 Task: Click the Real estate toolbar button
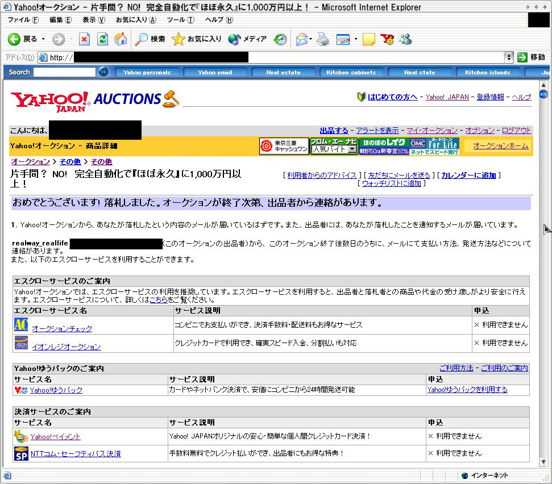point(284,72)
